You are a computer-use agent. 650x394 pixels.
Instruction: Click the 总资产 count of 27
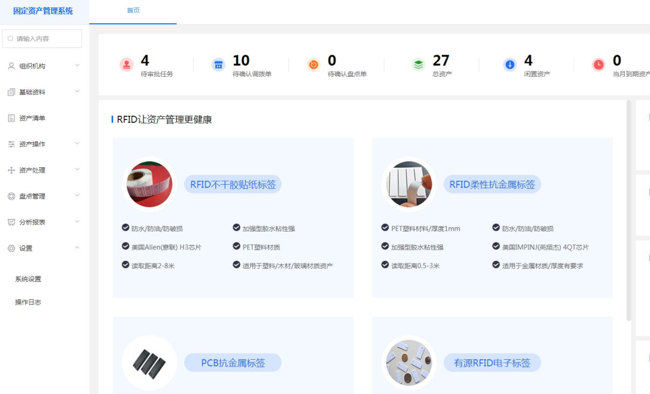click(441, 61)
